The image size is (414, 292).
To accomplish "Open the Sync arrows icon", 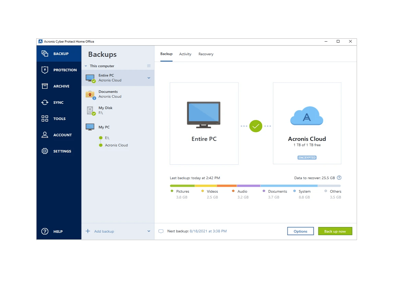I will pyautogui.click(x=45, y=103).
